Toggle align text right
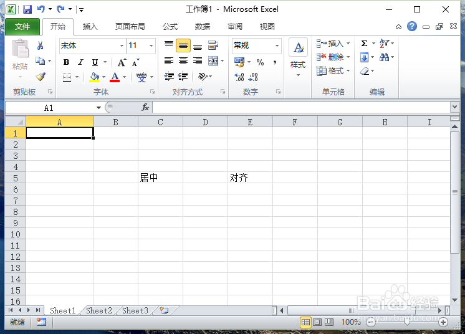Image resolution: width=465 pixels, height=334 pixels. [x=198, y=61]
